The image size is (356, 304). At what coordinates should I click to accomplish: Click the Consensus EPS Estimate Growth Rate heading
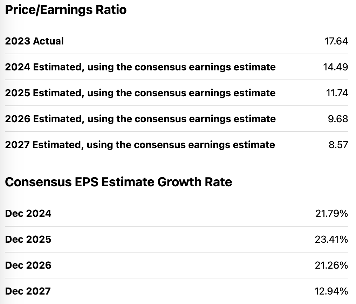click(118, 182)
